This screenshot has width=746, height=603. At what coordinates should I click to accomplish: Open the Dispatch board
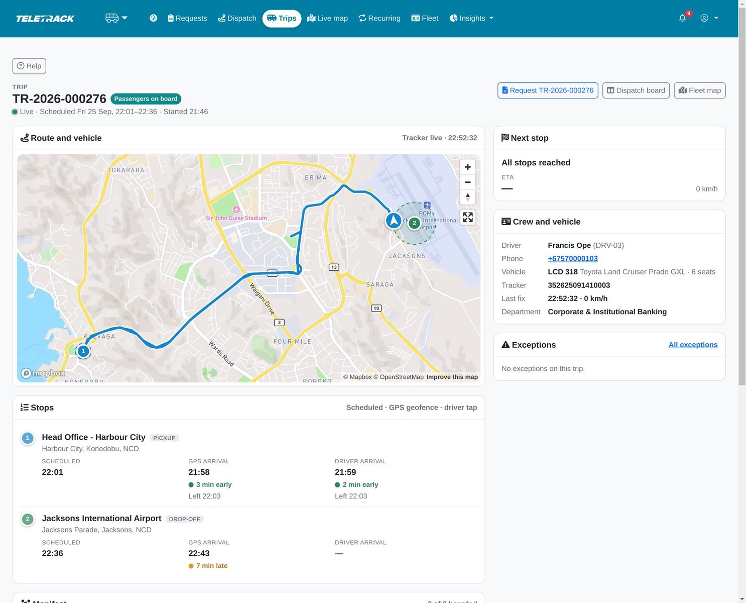point(636,90)
